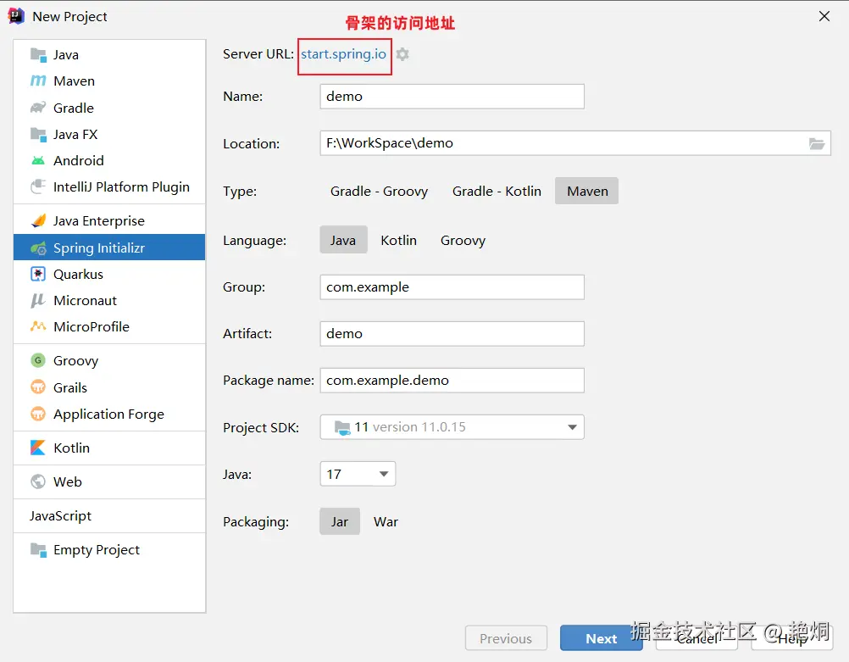Image resolution: width=849 pixels, height=662 pixels.
Task: Click into the Name field
Action: [452, 97]
